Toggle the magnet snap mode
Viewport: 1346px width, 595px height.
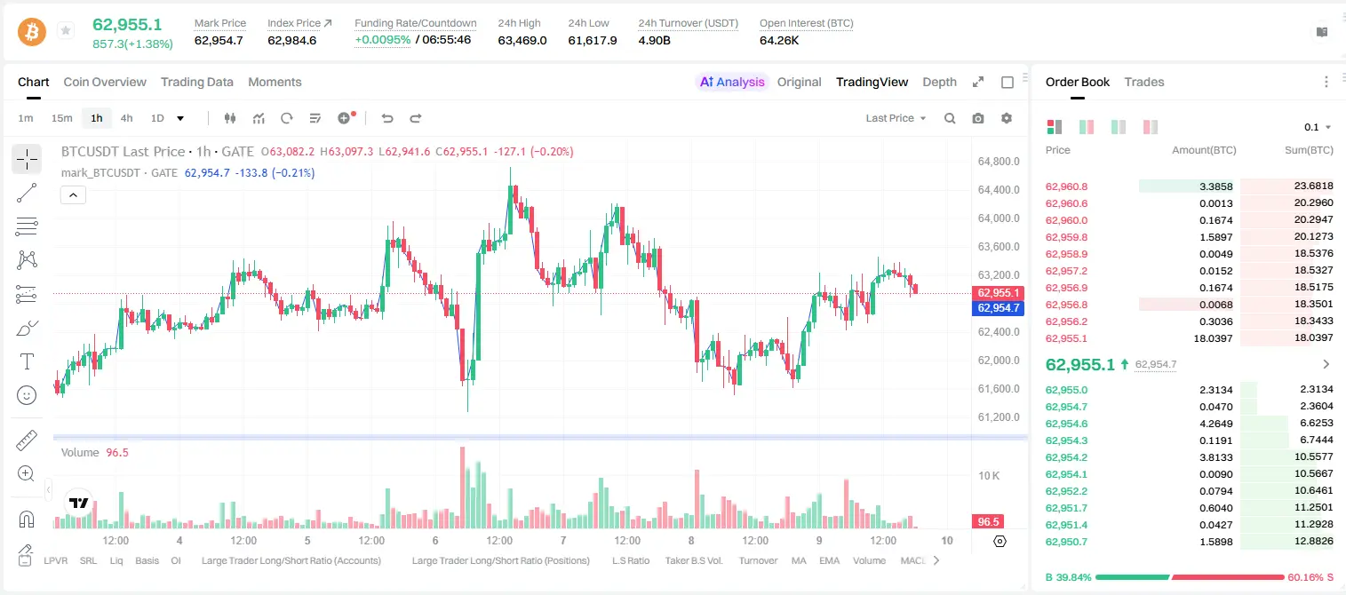pyautogui.click(x=27, y=519)
